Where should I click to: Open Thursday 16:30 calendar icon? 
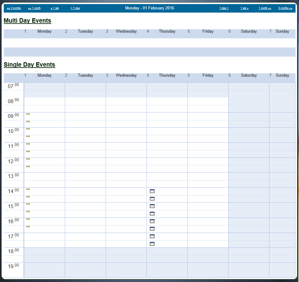[152, 229]
